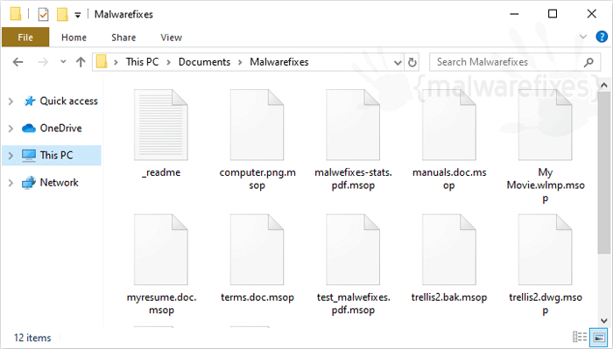Click the Back arrow button
613x349 pixels.
pyautogui.click(x=18, y=62)
